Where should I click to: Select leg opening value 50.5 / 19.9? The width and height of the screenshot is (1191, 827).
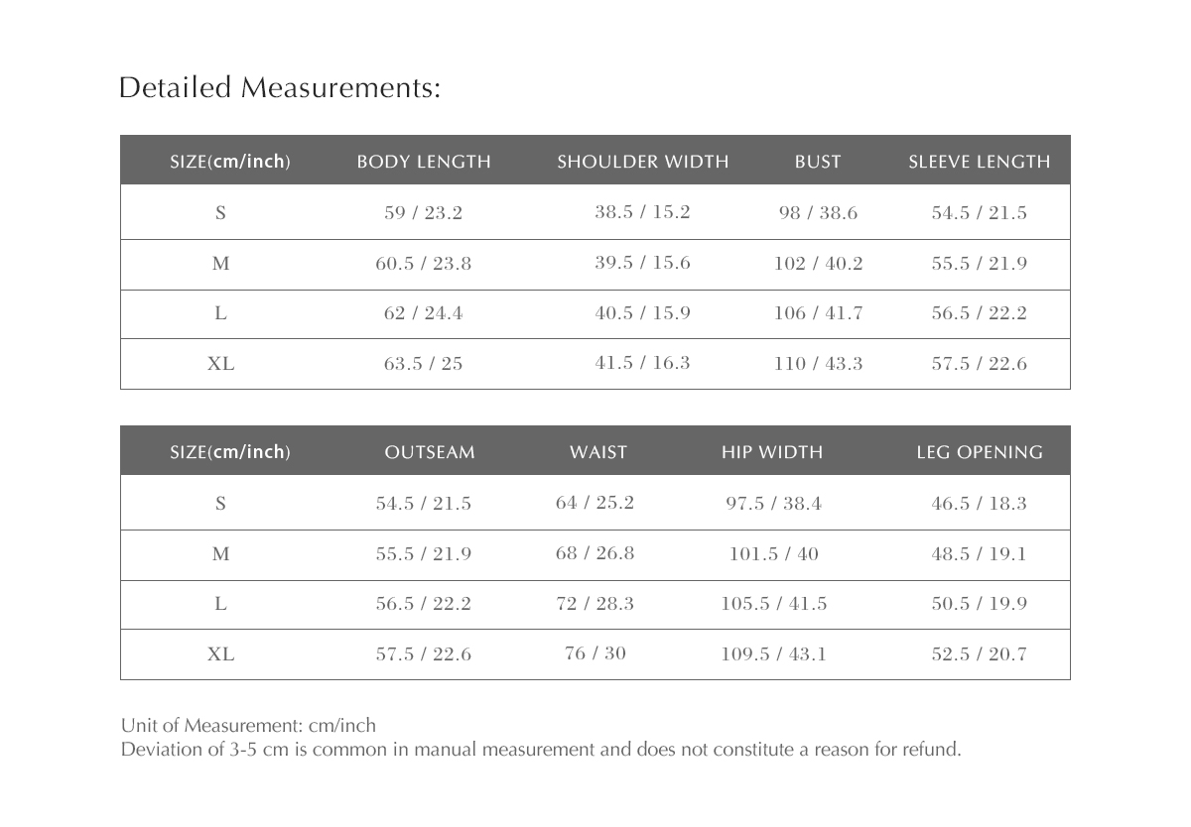[x=979, y=604]
